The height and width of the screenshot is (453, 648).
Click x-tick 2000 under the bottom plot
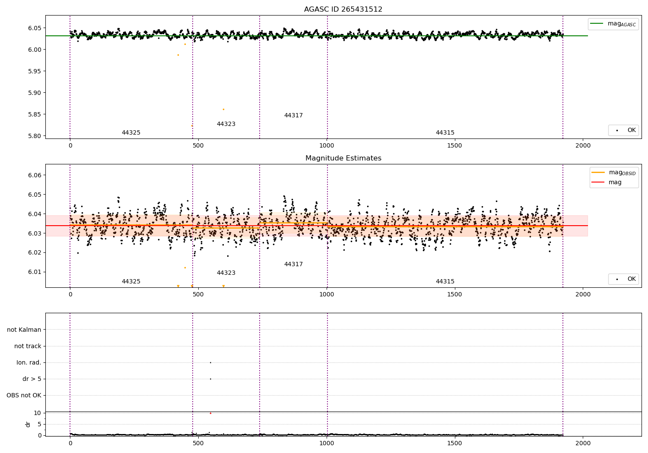[583, 444]
